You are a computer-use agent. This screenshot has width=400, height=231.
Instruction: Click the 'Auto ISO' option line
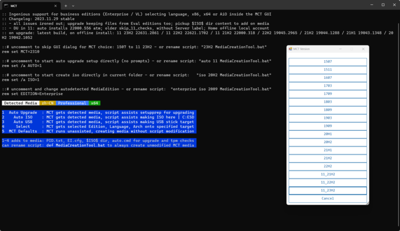tap(99, 117)
